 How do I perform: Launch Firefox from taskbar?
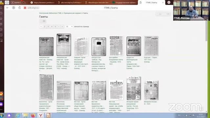pyautogui.click(x=33, y=115)
